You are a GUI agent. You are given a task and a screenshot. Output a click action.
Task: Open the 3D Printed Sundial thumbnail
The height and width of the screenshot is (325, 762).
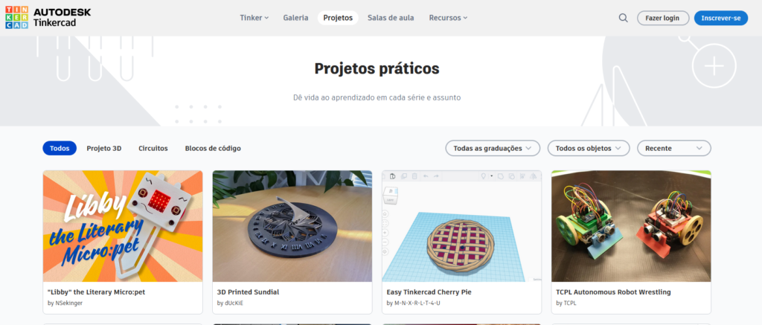click(x=292, y=226)
